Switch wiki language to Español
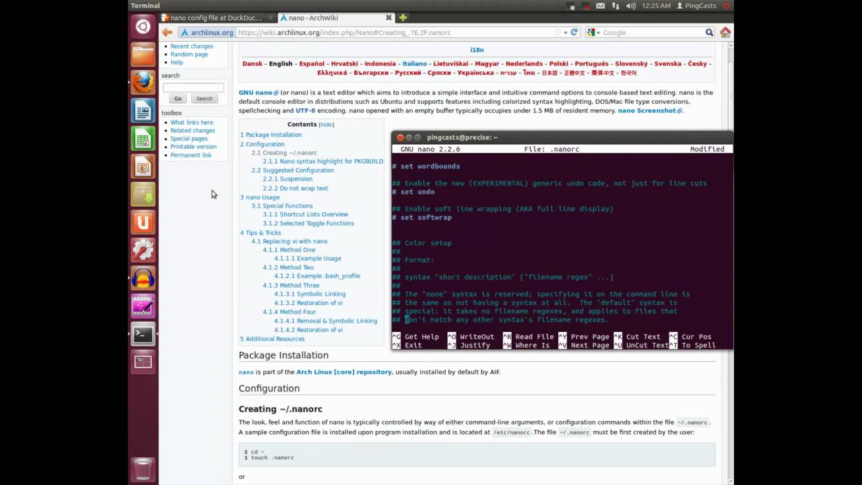Image resolution: width=862 pixels, height=485 pixels. (312, 64)
